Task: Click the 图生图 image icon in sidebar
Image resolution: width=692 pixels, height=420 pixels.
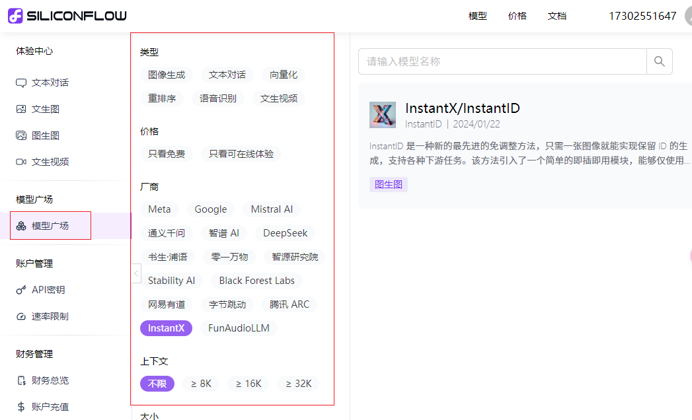Action: tap(21, 135)
